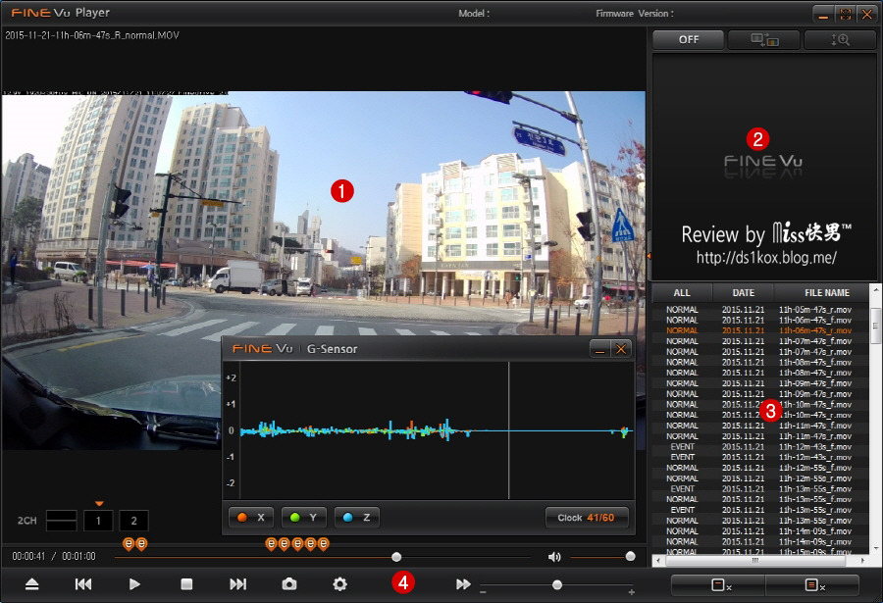The height and width of the screenshot is (603, 883).
Task: Select event file 11h-13m-55s_f.mov
Action: coord(760,488)
